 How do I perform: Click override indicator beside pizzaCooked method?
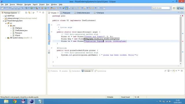point(49,50)
